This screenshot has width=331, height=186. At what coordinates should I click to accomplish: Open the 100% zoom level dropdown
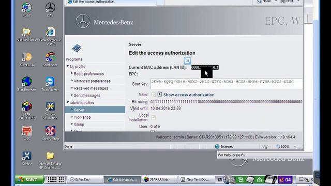point(295,146)
